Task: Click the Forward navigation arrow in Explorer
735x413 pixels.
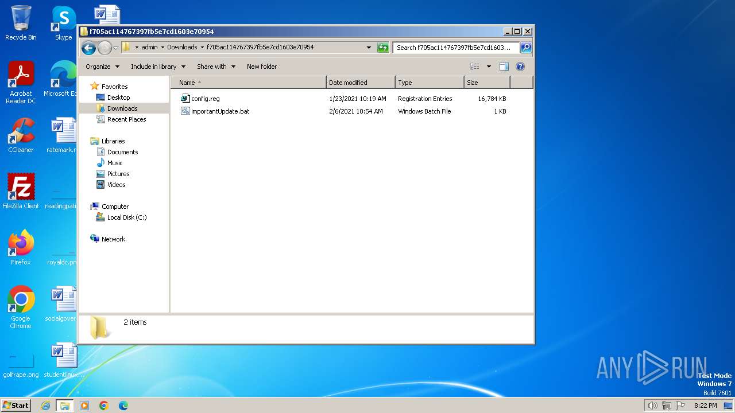Action: click(105, 48)
